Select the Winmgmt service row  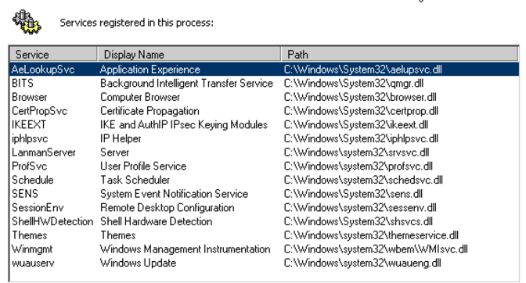point(264,249)
